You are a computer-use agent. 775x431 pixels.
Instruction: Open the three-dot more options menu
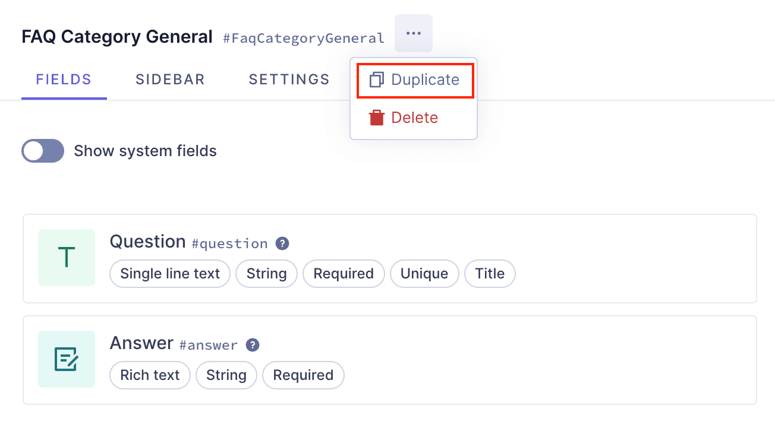pyautogui.click(x=414, y=34)
